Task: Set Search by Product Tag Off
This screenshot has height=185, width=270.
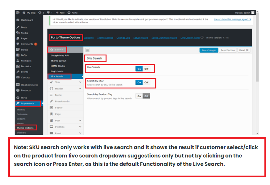Action: click(x=146, y=96)
